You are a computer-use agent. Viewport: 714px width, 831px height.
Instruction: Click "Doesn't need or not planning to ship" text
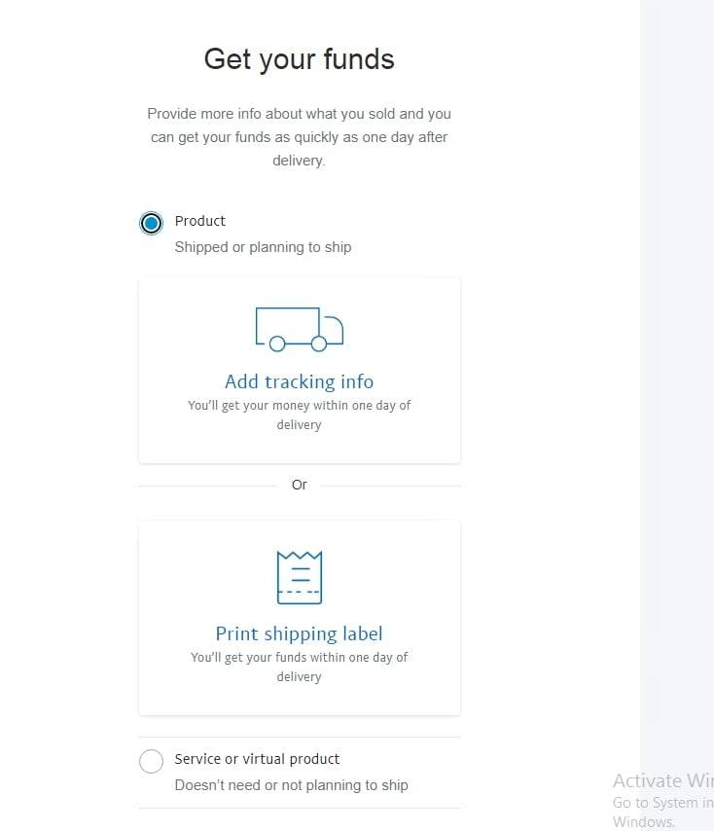click(x=291, y=785)
